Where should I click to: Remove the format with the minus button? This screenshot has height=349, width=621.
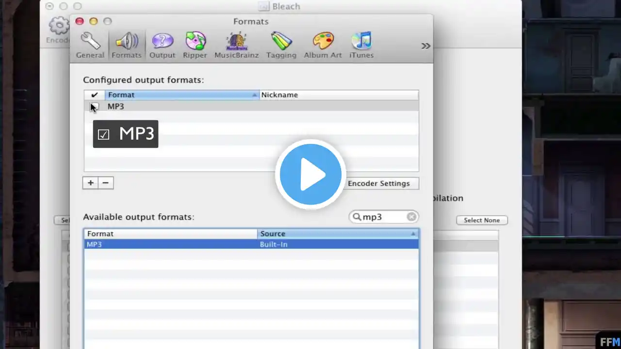pyautogui.click(x=106, y=183)
